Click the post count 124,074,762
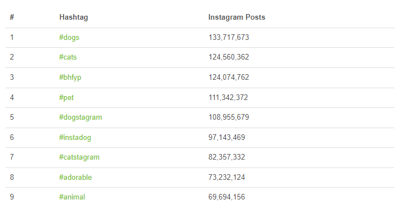Screen dimensions: 401x204 click(229, 78)
